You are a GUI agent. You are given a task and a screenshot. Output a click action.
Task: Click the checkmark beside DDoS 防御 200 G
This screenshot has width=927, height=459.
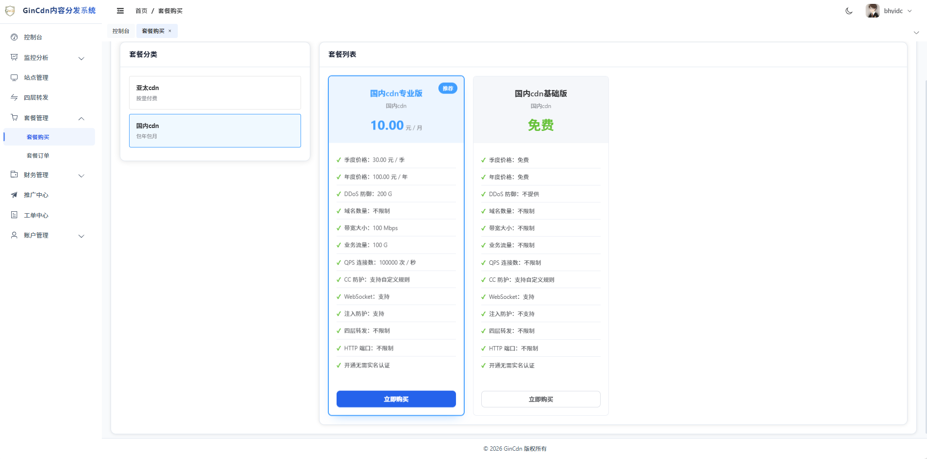tap(339, 194)
